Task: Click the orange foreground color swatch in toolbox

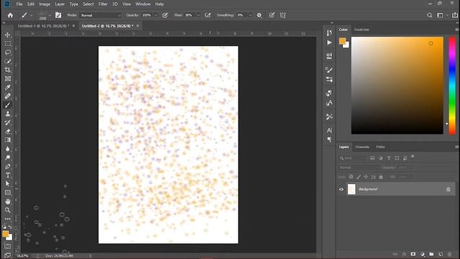Action: (5, 234)
